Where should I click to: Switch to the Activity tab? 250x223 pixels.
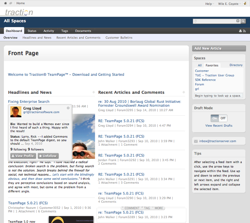pyautogui.click(x=49, y=31)
